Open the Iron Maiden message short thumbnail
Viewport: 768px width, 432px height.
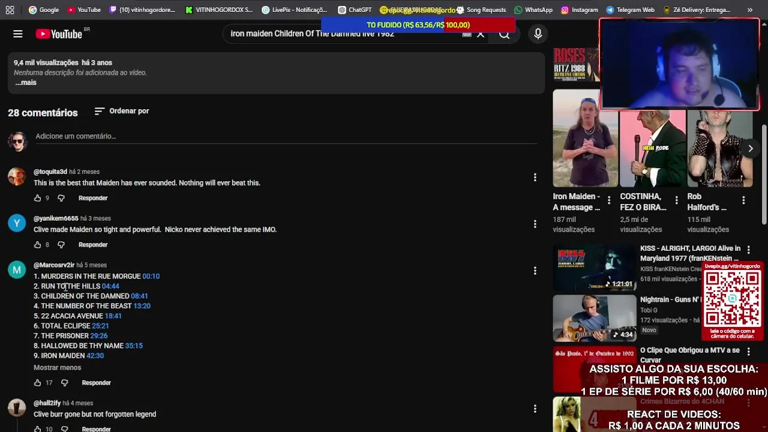(x=585, y=139)
